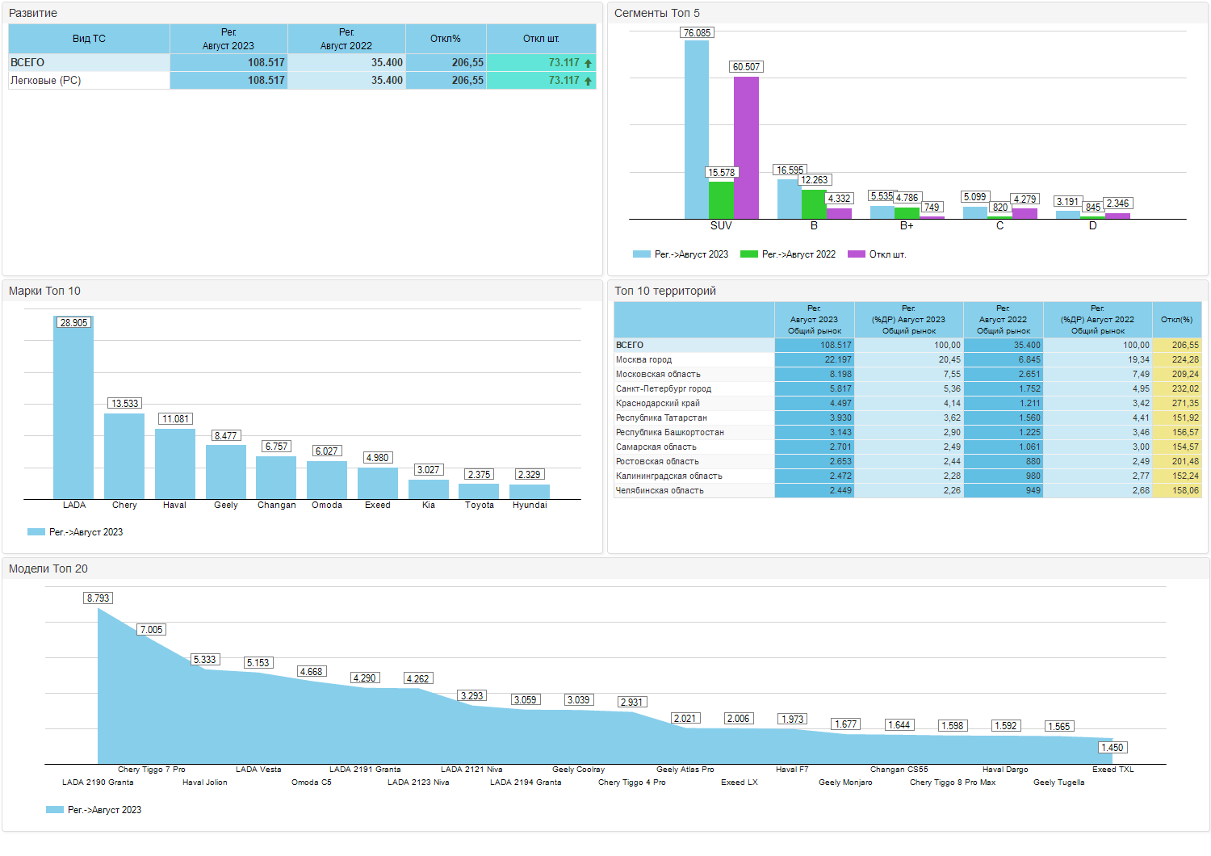Select Самарская область row
Image resolution: width=1211 pixels, height=856 pixels.
pyautogui.click(x=907, y=447)
